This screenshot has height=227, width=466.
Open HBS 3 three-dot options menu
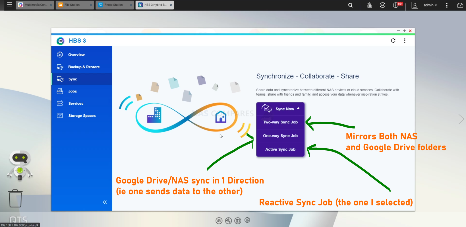(x=405, y=41)
